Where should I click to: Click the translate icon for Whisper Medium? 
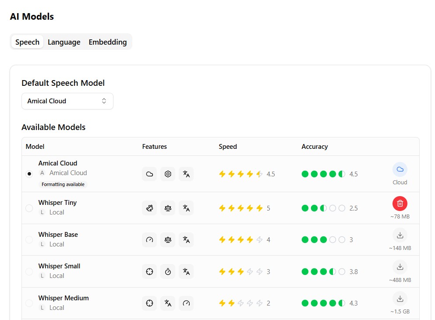coord(168,303)
